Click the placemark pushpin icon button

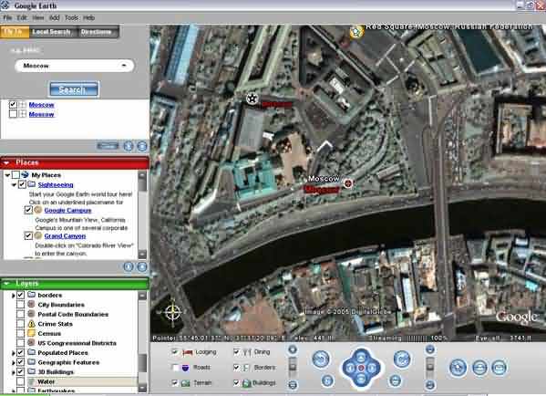458,367
